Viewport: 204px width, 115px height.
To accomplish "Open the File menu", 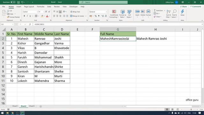I will point(4,6).
